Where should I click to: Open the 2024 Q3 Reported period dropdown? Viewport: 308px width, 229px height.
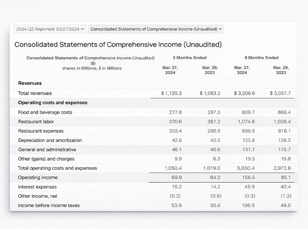(x=49, y=29)
